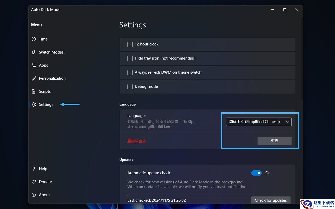Click the Settings page title
The width and height of the screenshot is (335, 209).
(133, 25)
